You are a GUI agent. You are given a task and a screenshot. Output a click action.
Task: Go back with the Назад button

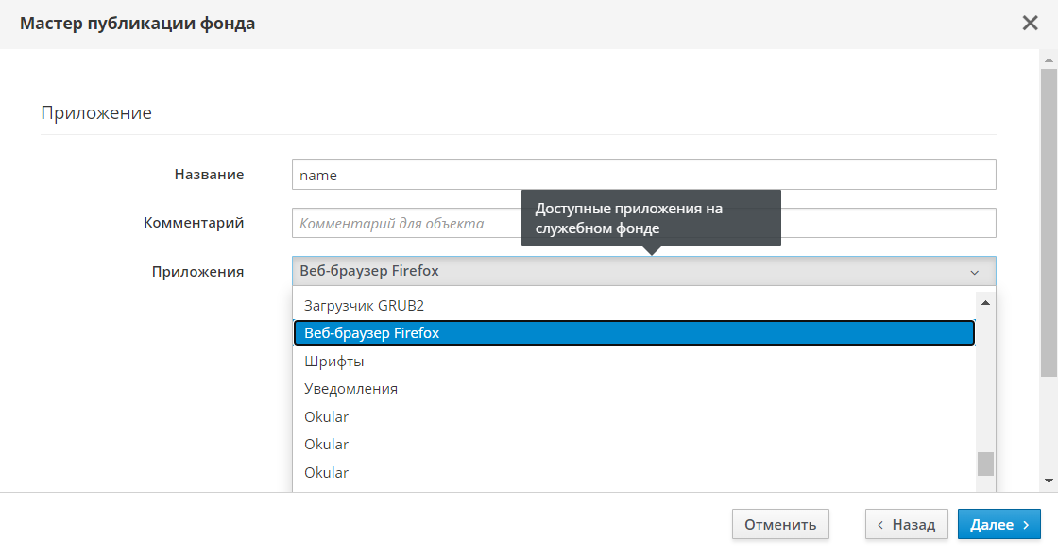[x=906, y=525]
